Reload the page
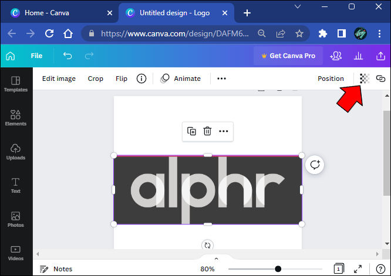391x276 pixels. pyautogui.click(x=49, y=33)
